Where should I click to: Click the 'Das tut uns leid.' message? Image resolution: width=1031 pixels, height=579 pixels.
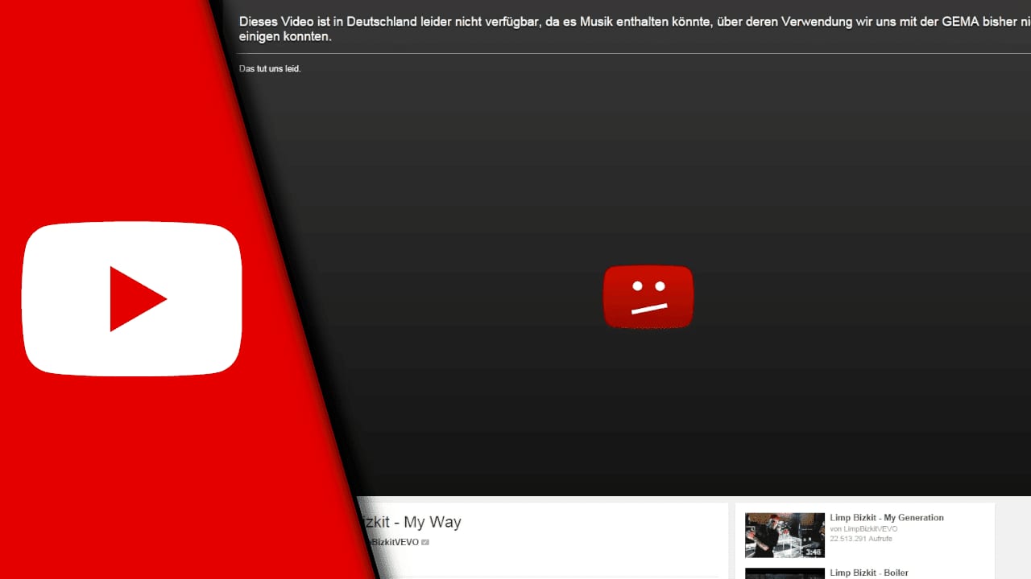pos(270,69)
